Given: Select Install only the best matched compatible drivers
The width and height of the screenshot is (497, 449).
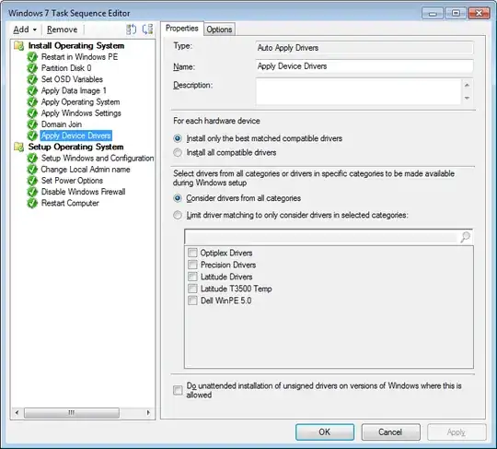Looking at the screenshot, I should tap(178, 138).
